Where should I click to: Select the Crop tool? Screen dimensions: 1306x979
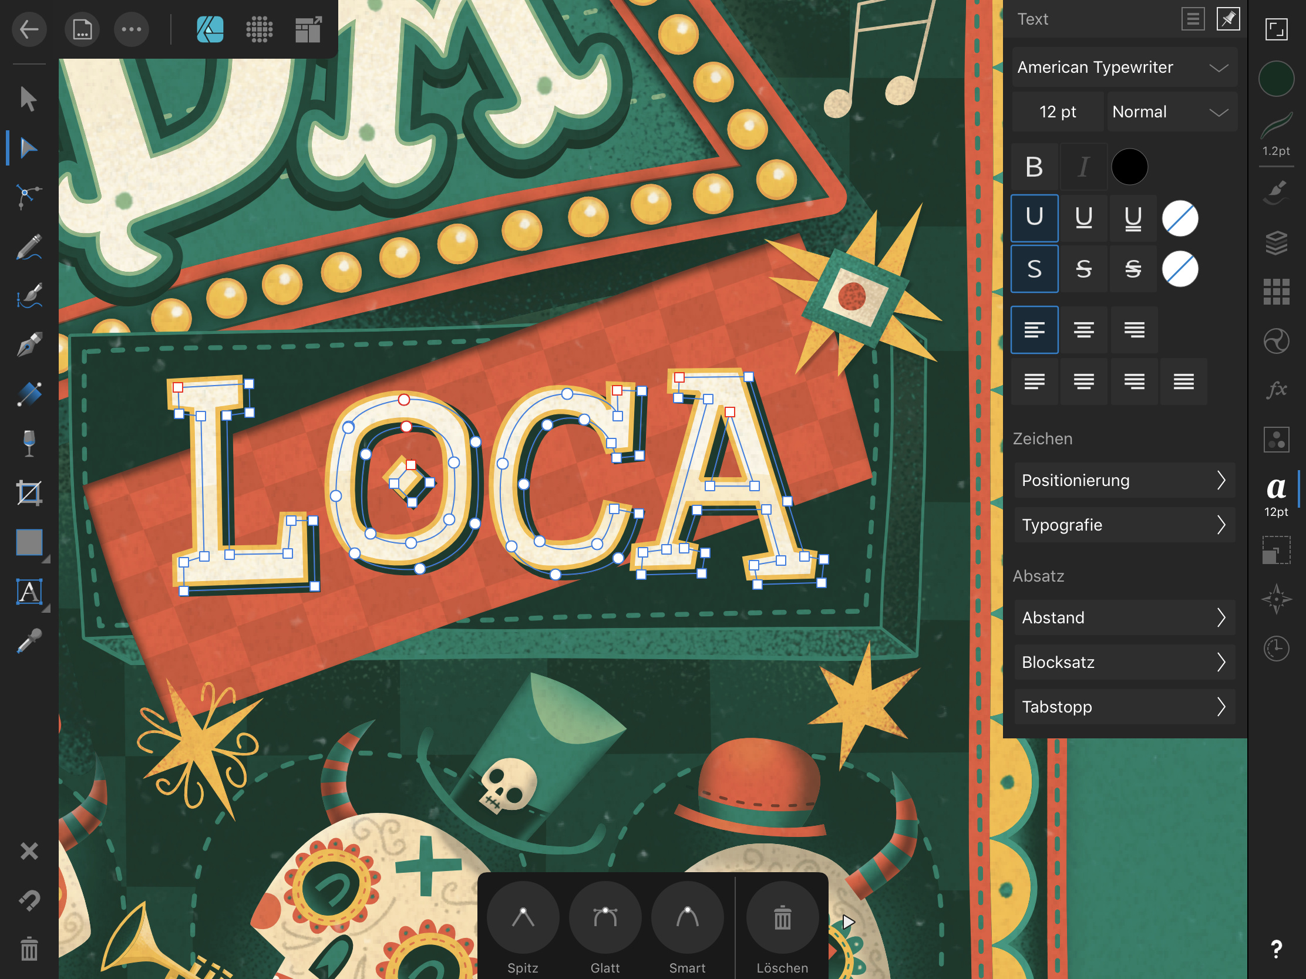pyautogui.click(x=28, y=493)
